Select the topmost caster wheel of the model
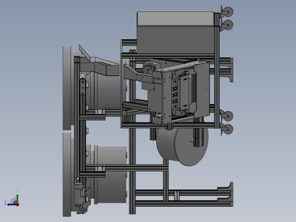Viewport: 296px width, 222px height. coord(228,11)
